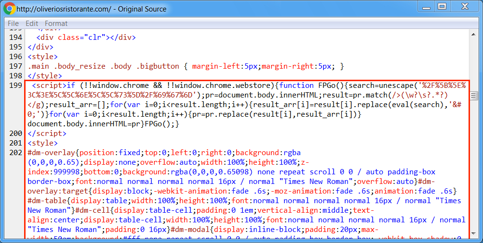This screenshot has height=243, width=483.
Task: Click the Chrome logo icon in title bar
Action: [10, 9]
